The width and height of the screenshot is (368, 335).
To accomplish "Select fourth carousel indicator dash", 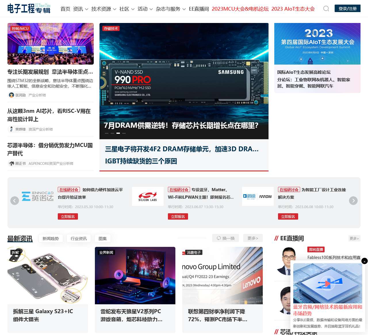I will click(x=124, y=133).
